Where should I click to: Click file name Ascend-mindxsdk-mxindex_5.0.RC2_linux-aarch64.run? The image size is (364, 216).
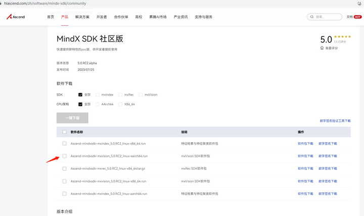pos(109,194)
